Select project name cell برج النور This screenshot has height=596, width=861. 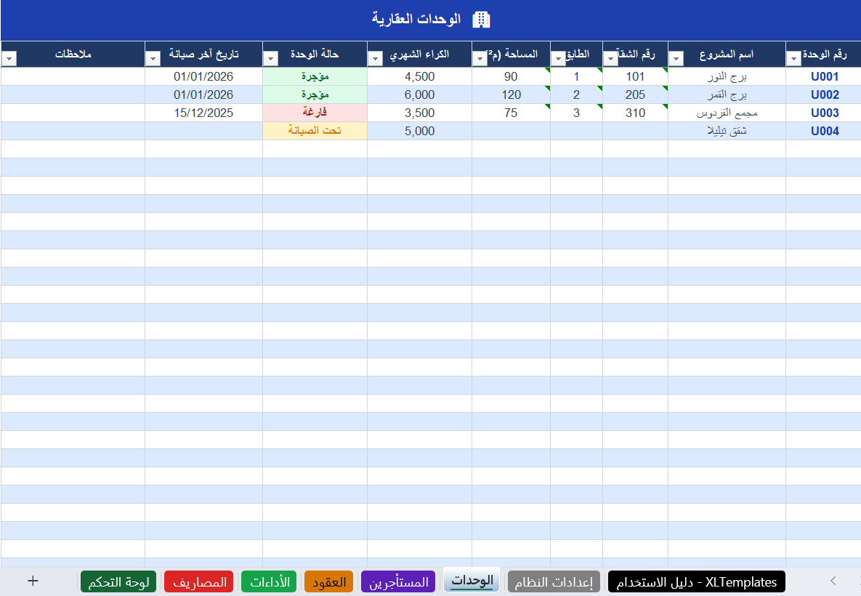727,76
